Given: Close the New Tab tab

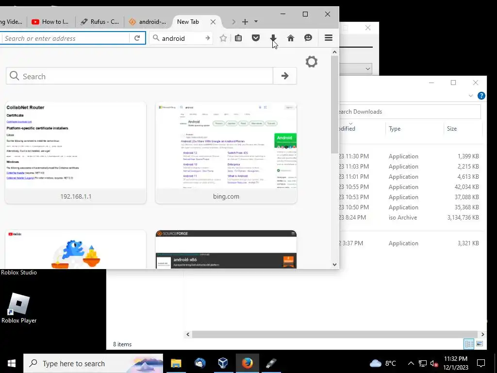Looking at the screenshot, I should pos(213,22).
